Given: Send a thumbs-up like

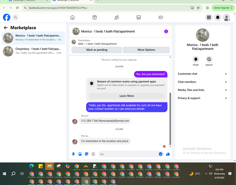Looking at the screenshot, I should click(168, 154).
